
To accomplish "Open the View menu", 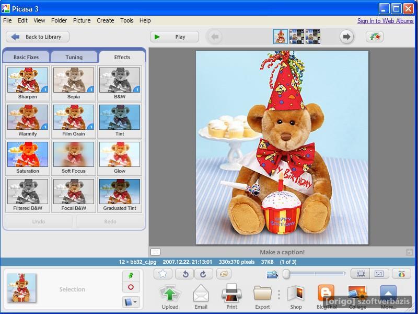I will (39, 20).
